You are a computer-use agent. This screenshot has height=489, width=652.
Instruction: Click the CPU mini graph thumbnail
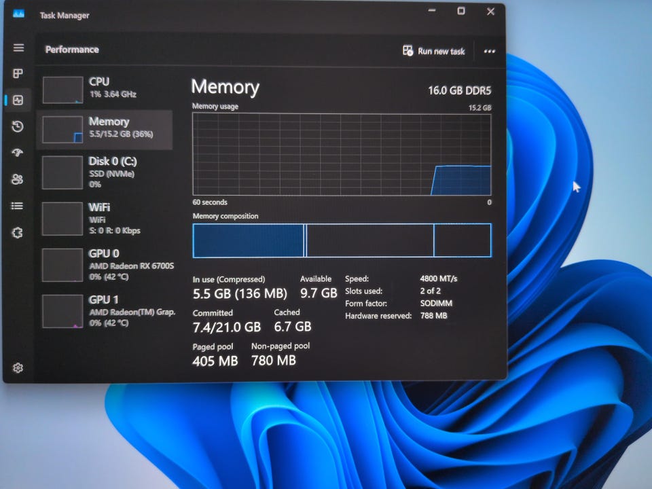pos(62,90)
